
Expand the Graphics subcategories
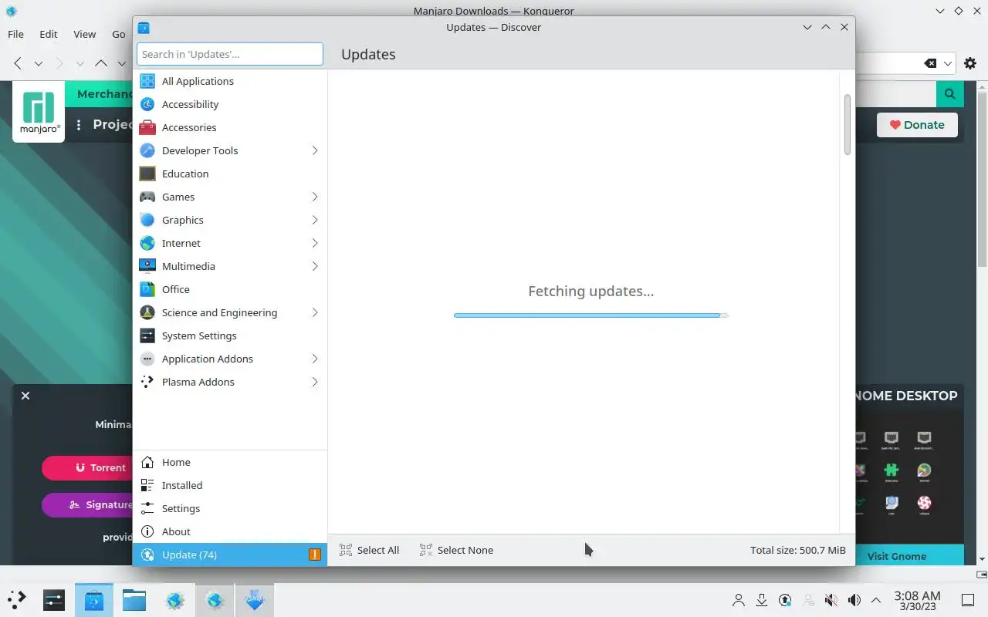[x=315, y=220]
